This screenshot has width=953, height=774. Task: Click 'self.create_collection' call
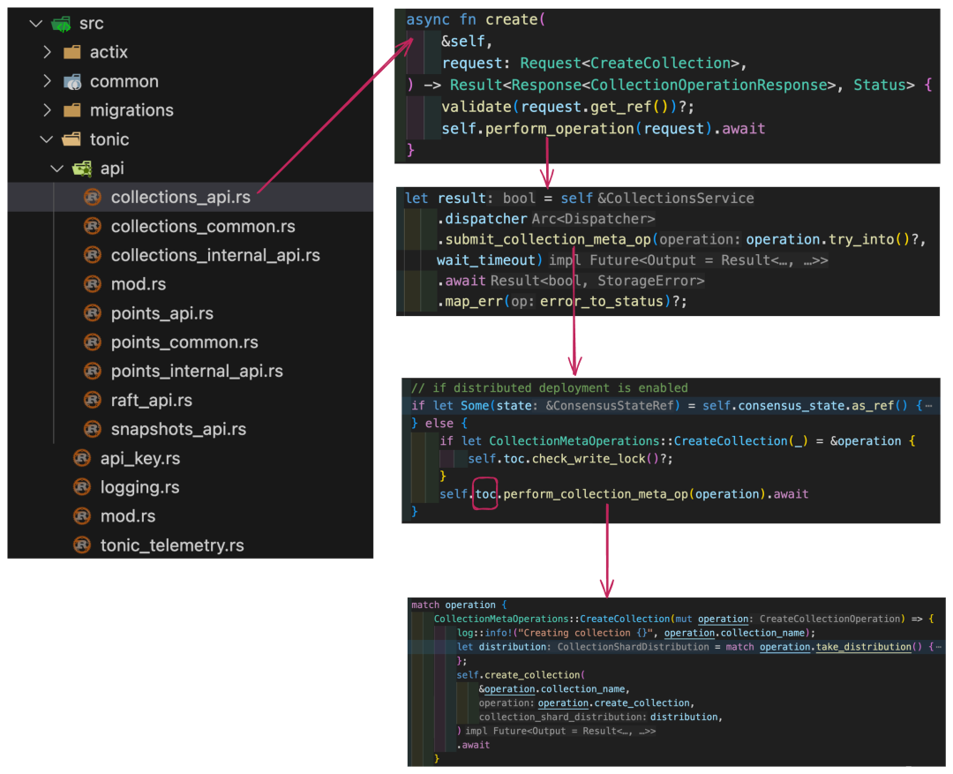[519, 675]
